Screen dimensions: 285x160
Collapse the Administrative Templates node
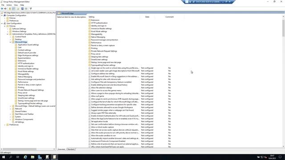[8, 34]
